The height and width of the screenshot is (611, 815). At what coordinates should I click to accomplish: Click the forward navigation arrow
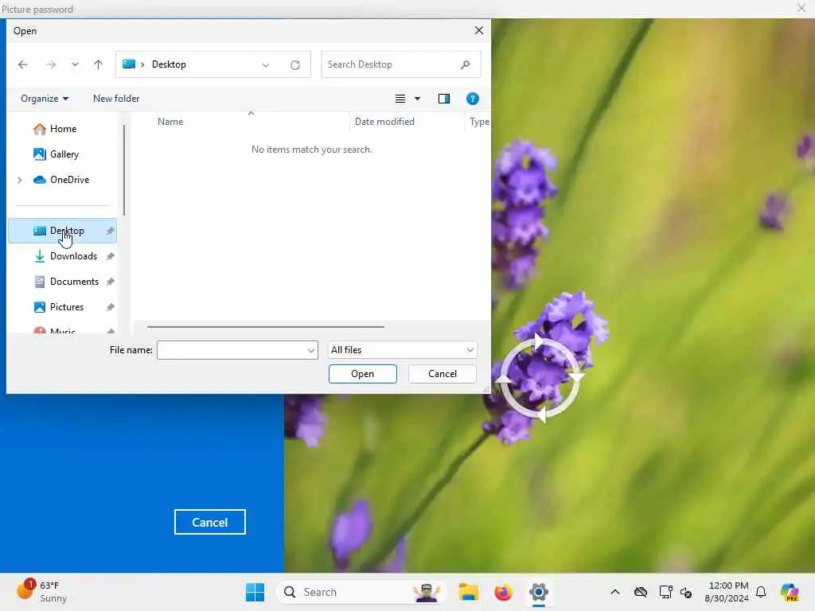pos(50,64)
